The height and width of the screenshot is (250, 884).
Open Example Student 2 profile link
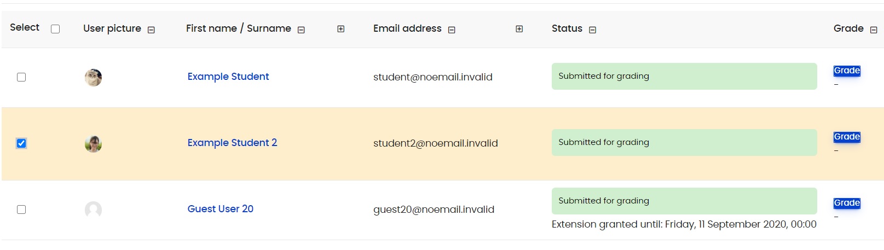232,143
